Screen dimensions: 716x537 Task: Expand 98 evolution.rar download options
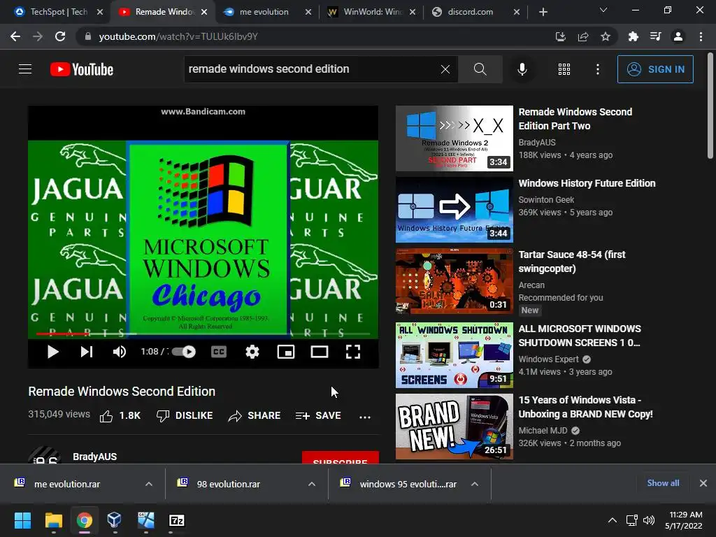click(312, 484)
